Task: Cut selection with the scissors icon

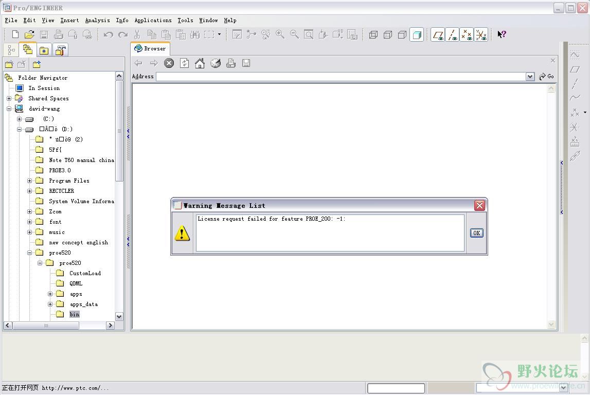Action: tap(137, 34)
